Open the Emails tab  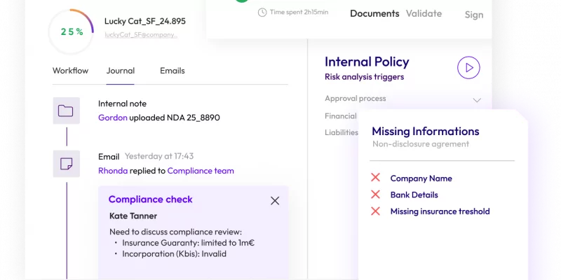tap(172, 71)
